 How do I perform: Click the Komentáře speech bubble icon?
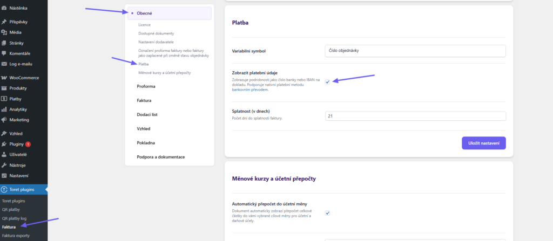[x=4, y=53]
